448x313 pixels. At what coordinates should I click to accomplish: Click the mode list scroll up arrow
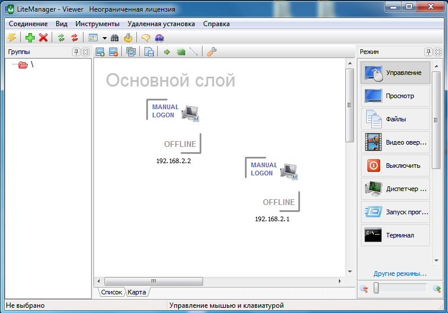click(436, 66)
